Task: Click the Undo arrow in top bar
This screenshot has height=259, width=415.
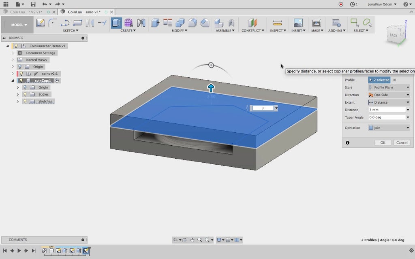Action: point(45,4)
